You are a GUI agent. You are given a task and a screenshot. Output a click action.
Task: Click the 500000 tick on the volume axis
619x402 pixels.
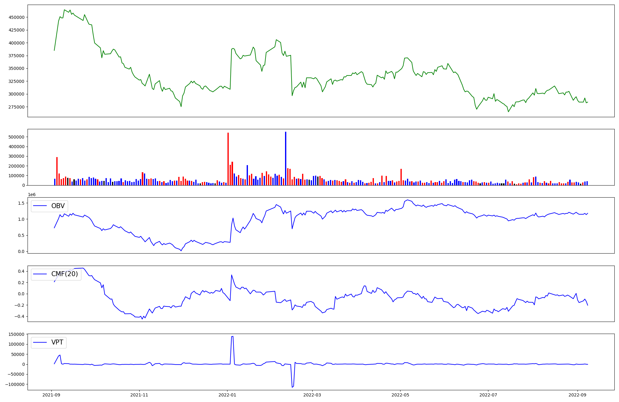17,137
